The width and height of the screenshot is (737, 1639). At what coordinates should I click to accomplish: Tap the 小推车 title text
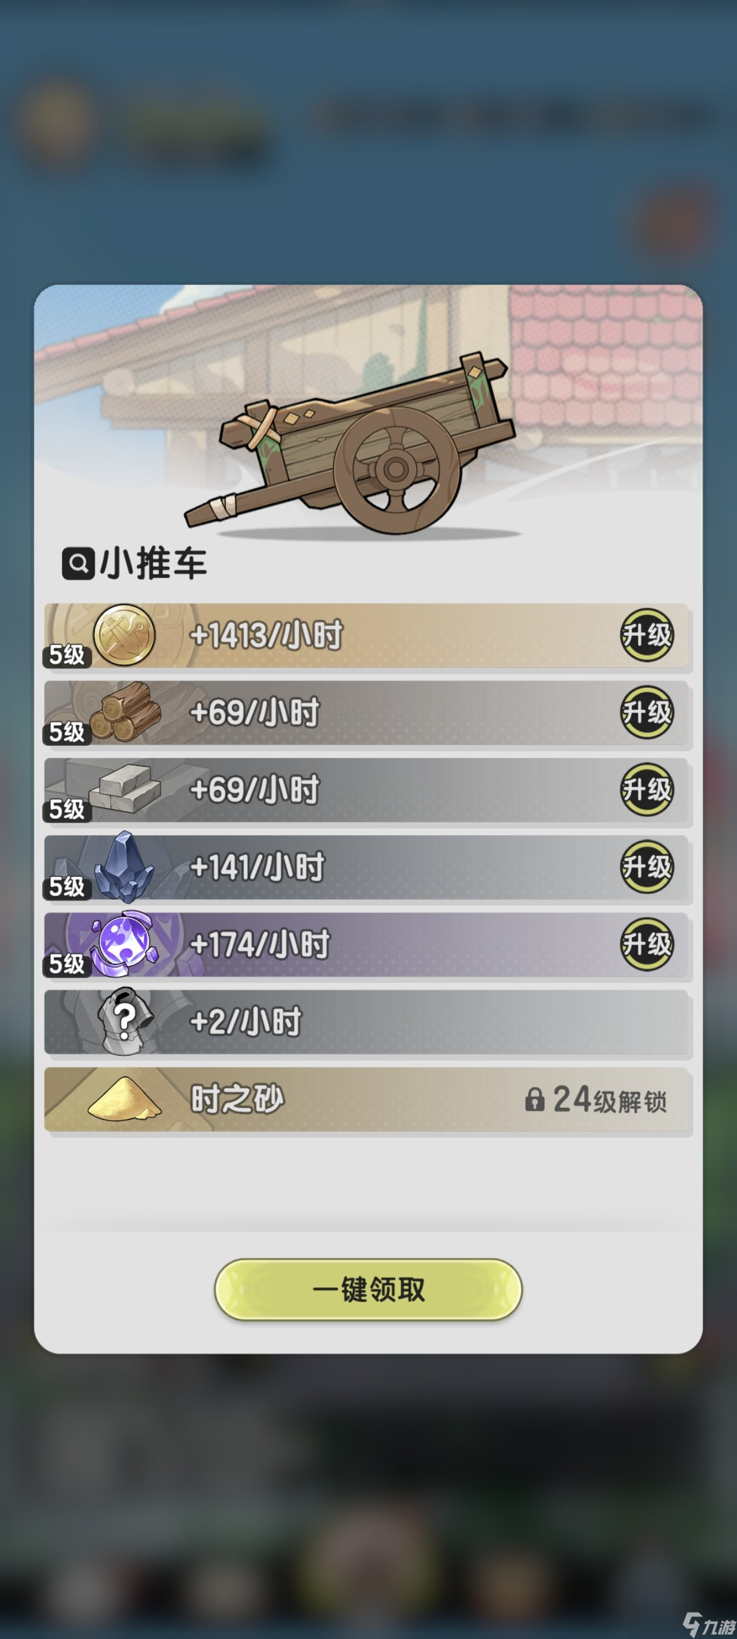[x=153, y=563]
